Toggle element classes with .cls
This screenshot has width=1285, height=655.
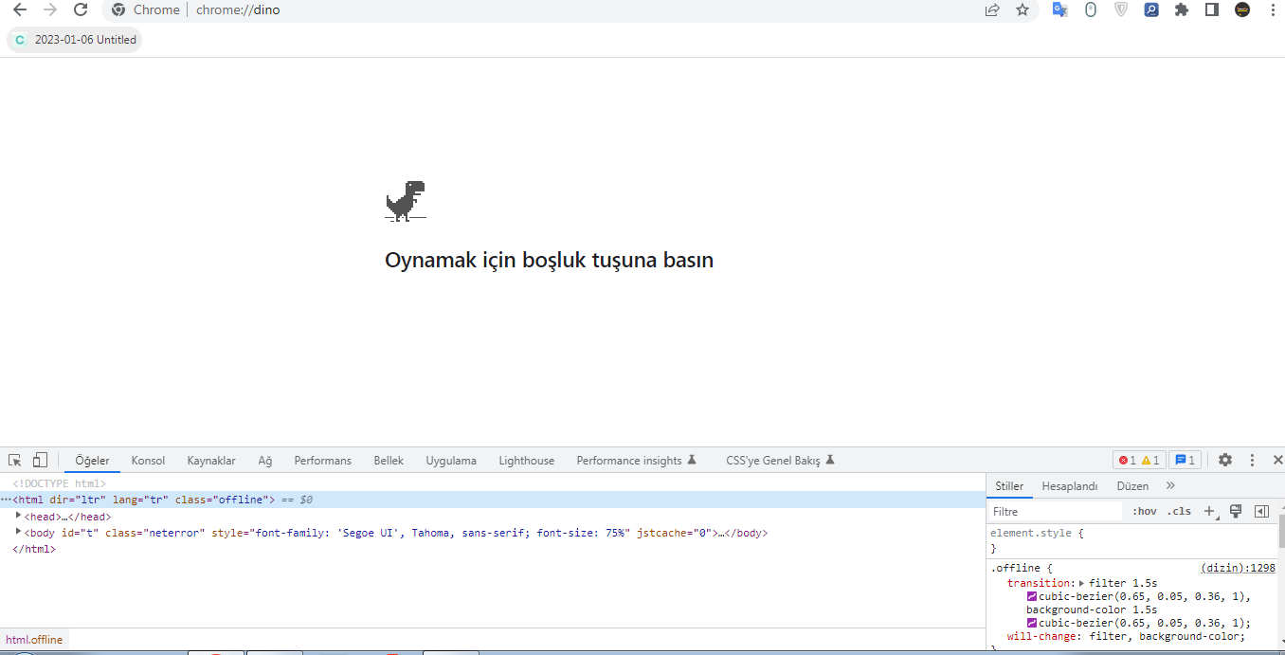(1179, 511)
